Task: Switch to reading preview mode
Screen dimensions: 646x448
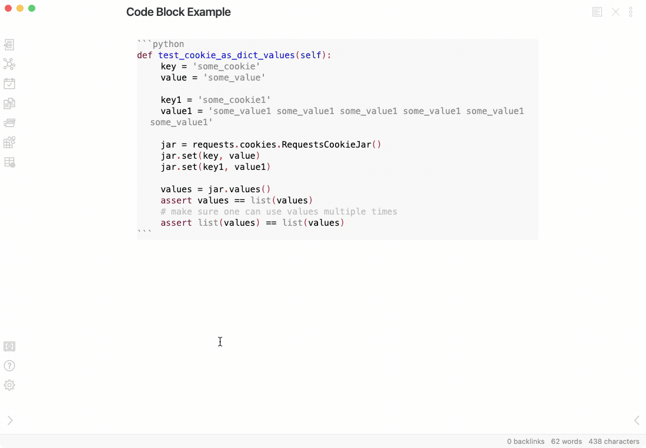Action: point(597,12)
